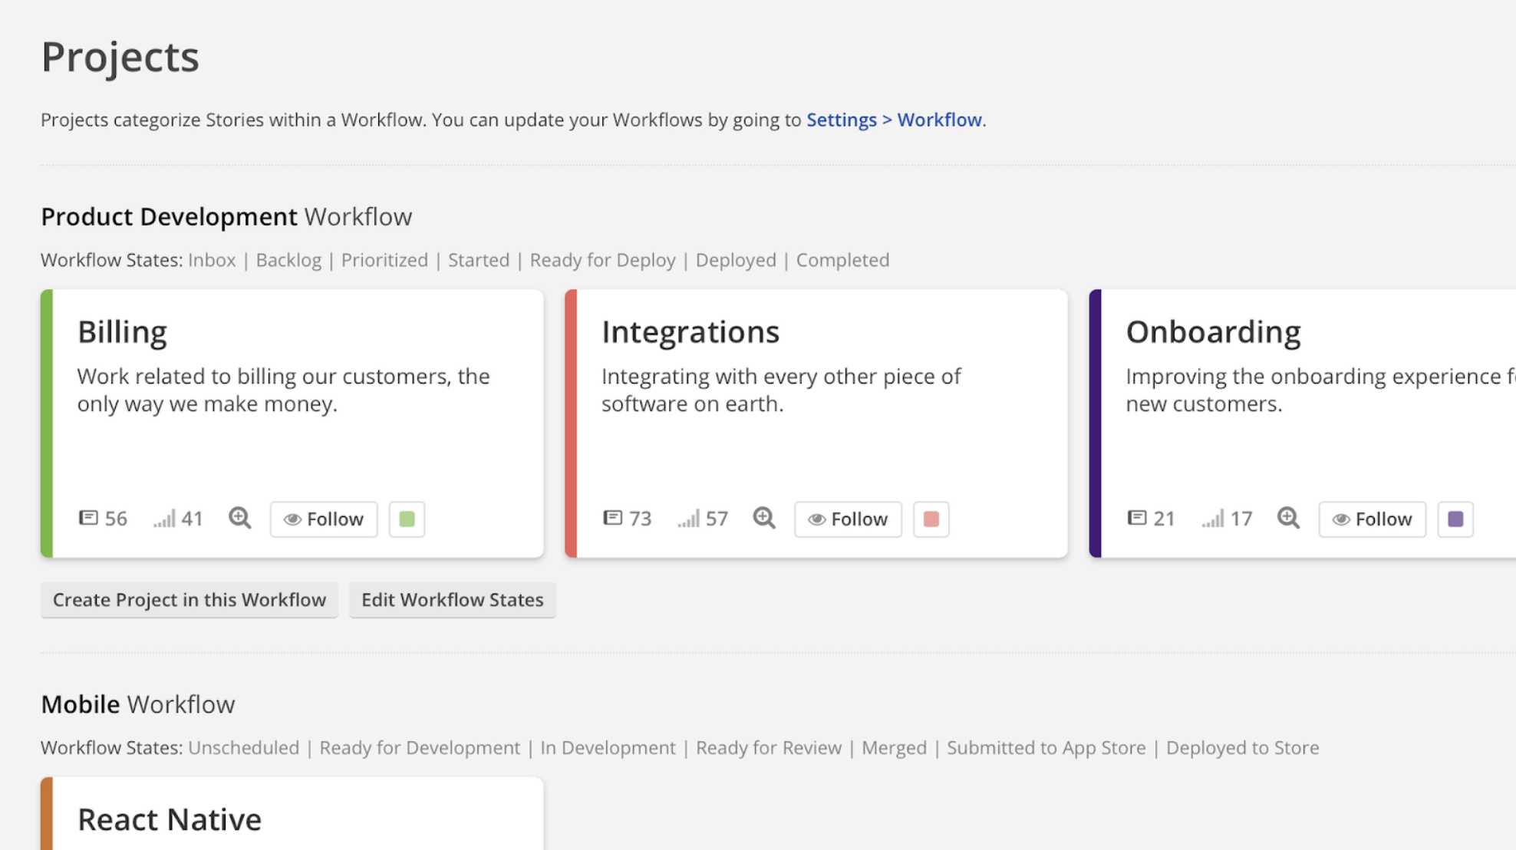Click the Product Development Workflow heading
1516x850 pixels.
click(226, 217)
